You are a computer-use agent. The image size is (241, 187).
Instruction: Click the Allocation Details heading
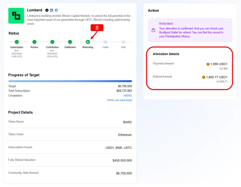tap(166, 54)
